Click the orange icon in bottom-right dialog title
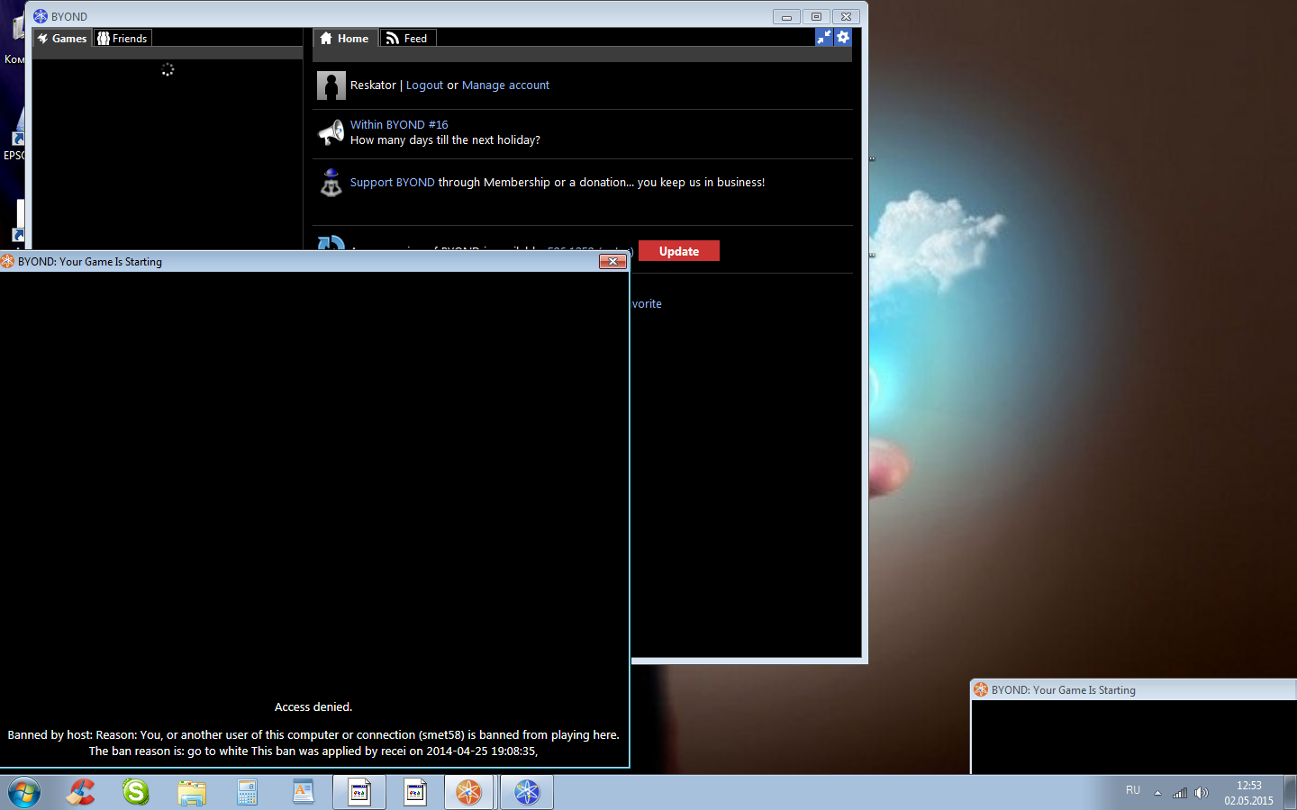 981,690
